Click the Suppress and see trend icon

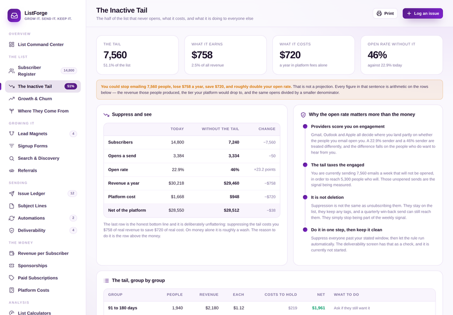click(106, 115)
